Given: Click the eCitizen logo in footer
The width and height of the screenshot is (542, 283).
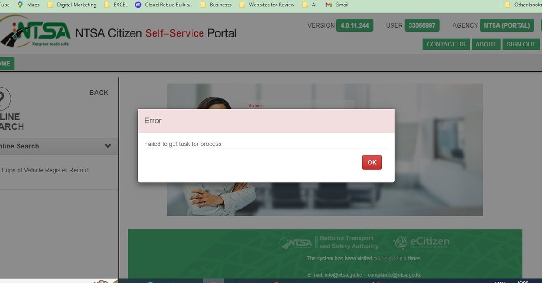Looking at the screenshot, I should [421, 243].
